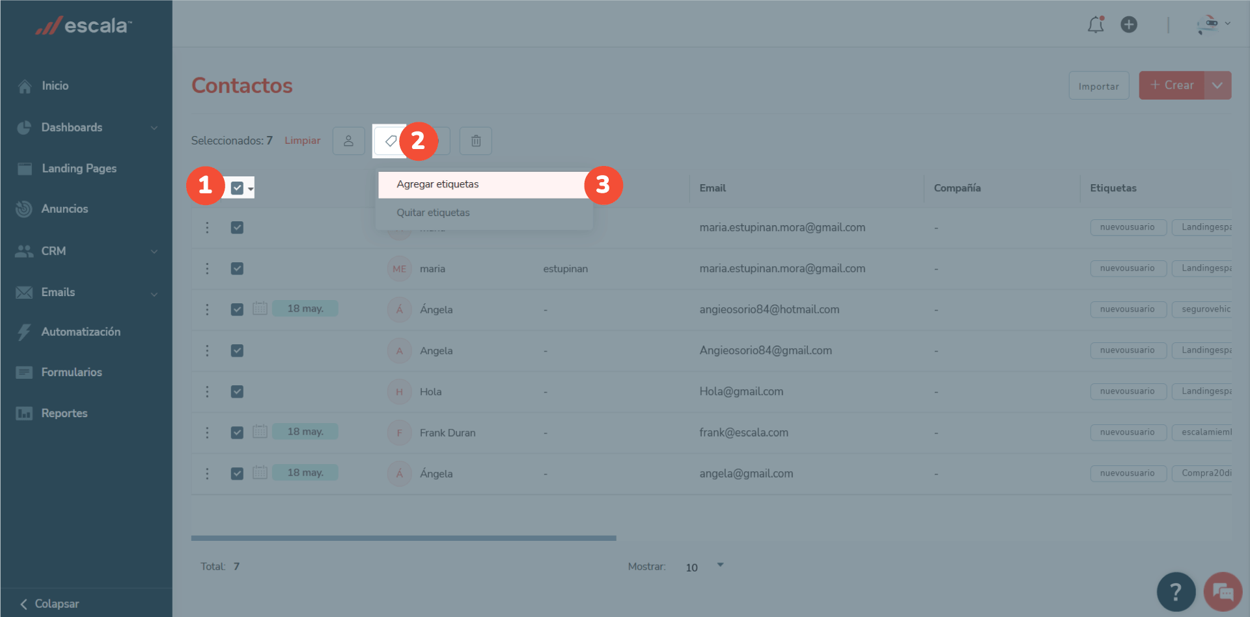Uncheck the Hola row checkbox

click(x=237, y=392)
